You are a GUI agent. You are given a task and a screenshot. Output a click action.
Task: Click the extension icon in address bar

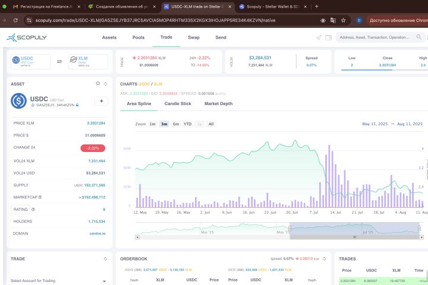point(323,20)
